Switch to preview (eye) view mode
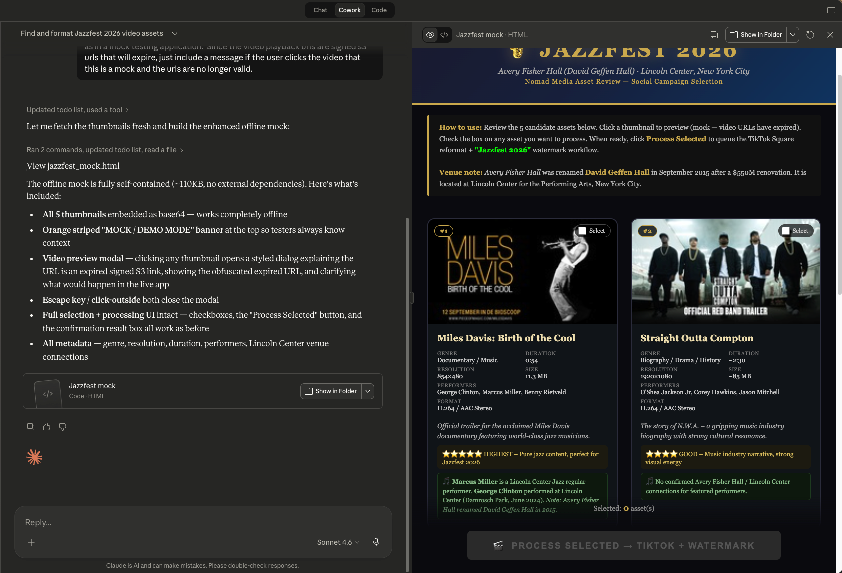Viewport: 842px width, 573px height. 430,35
